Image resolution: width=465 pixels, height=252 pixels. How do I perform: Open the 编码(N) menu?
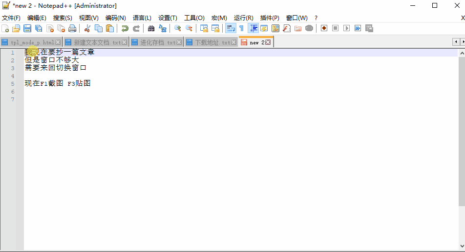coord(116,18)
